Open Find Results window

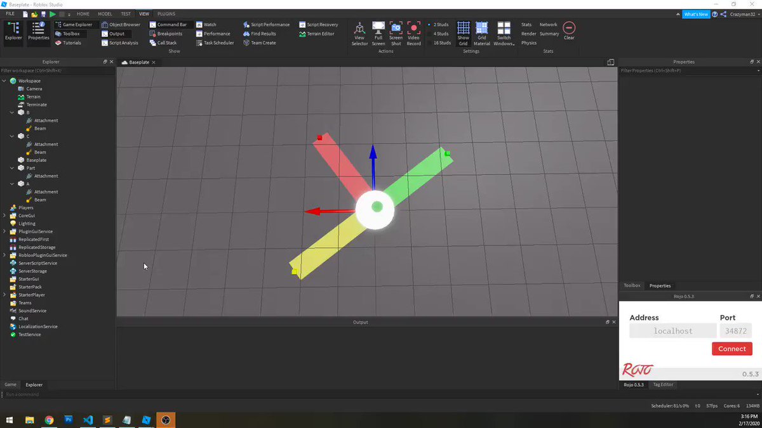259,34
